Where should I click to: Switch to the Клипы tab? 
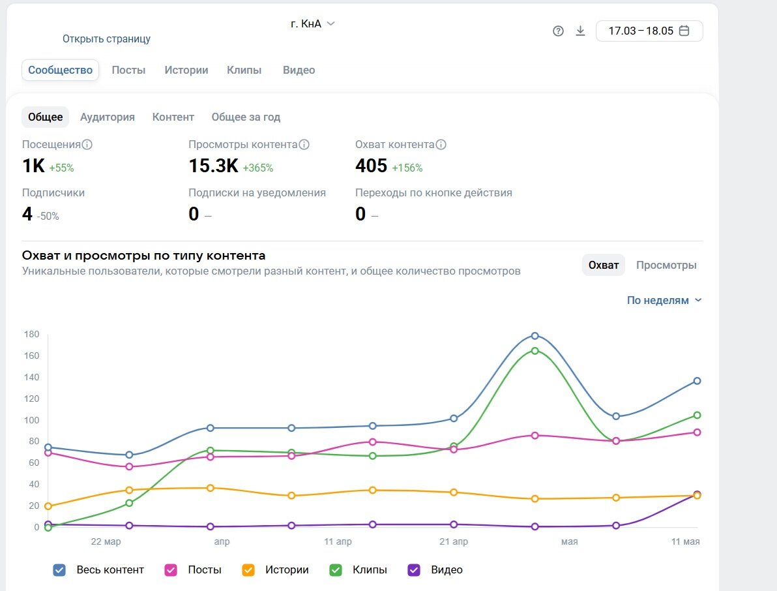(x=244, y=70)
